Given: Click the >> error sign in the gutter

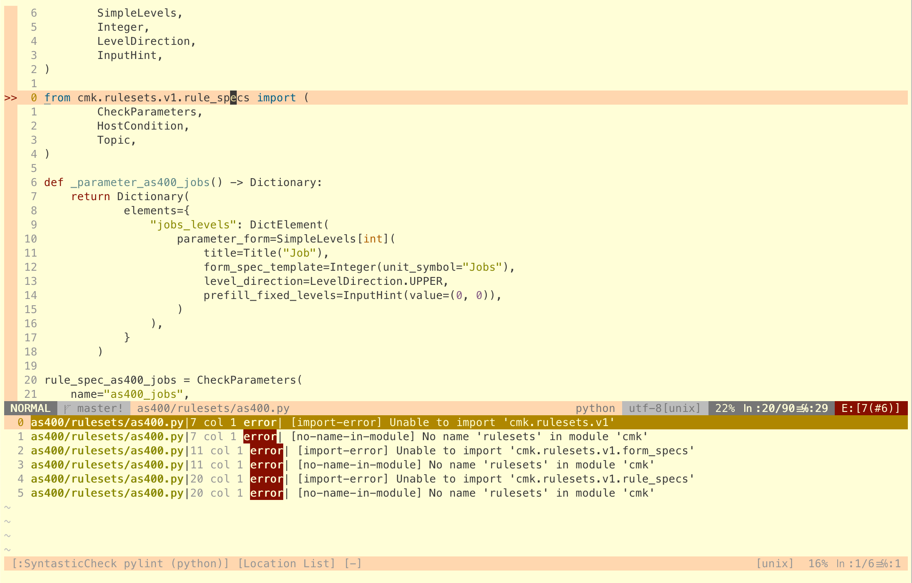Looking at the screenshot, I should point(11,98).
